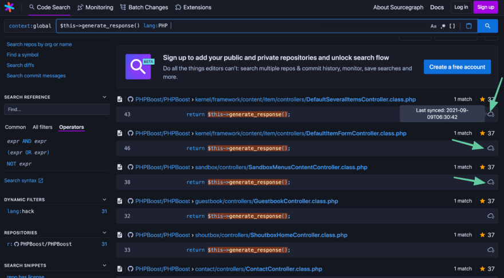Click cloud sync icon on line 32 result
The height and width of the screenshot is (278, 504).
(x=490, y=216)
